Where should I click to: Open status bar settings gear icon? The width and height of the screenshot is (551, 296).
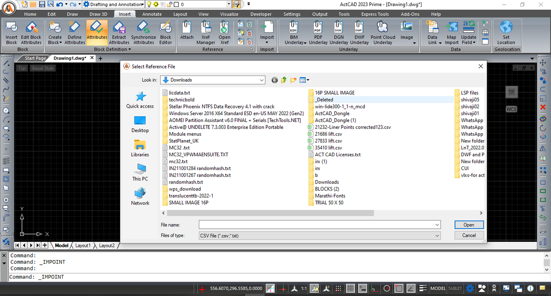(470, 288)
